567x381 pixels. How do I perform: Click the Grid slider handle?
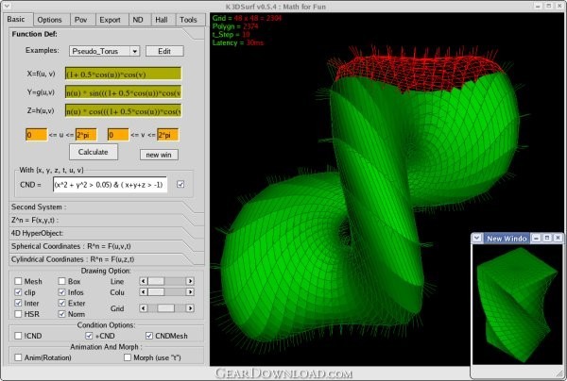(x=166, y=308)
